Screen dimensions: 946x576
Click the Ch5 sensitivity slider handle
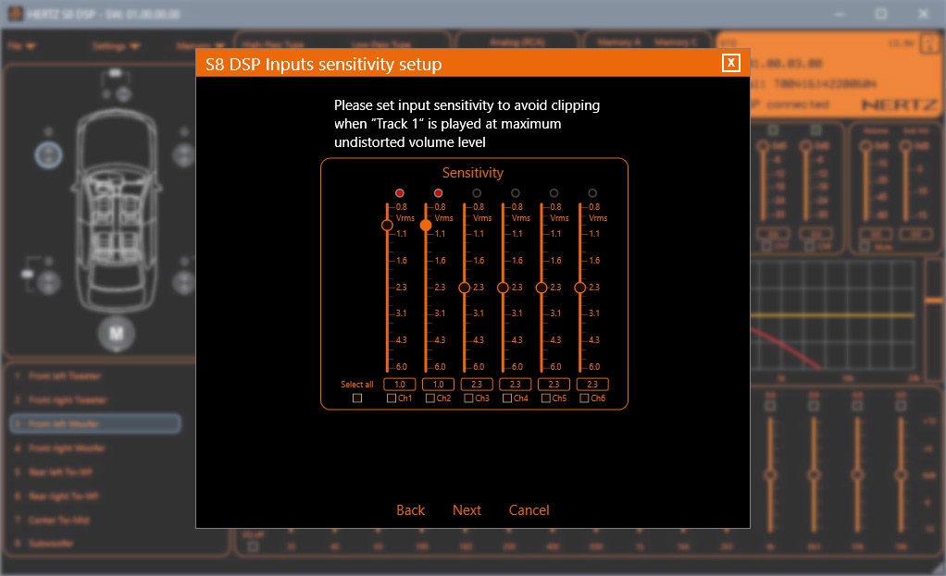pyautogui.click(x=541, y=288)
